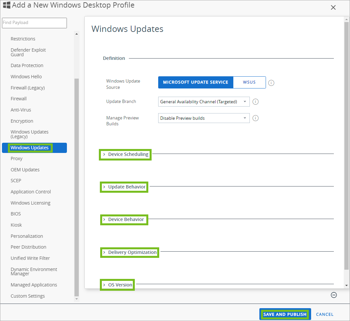Open the Defender Exploit Guard payload
Image resolution: width=350 pixels, height=321 pixels.
point(28,52)
